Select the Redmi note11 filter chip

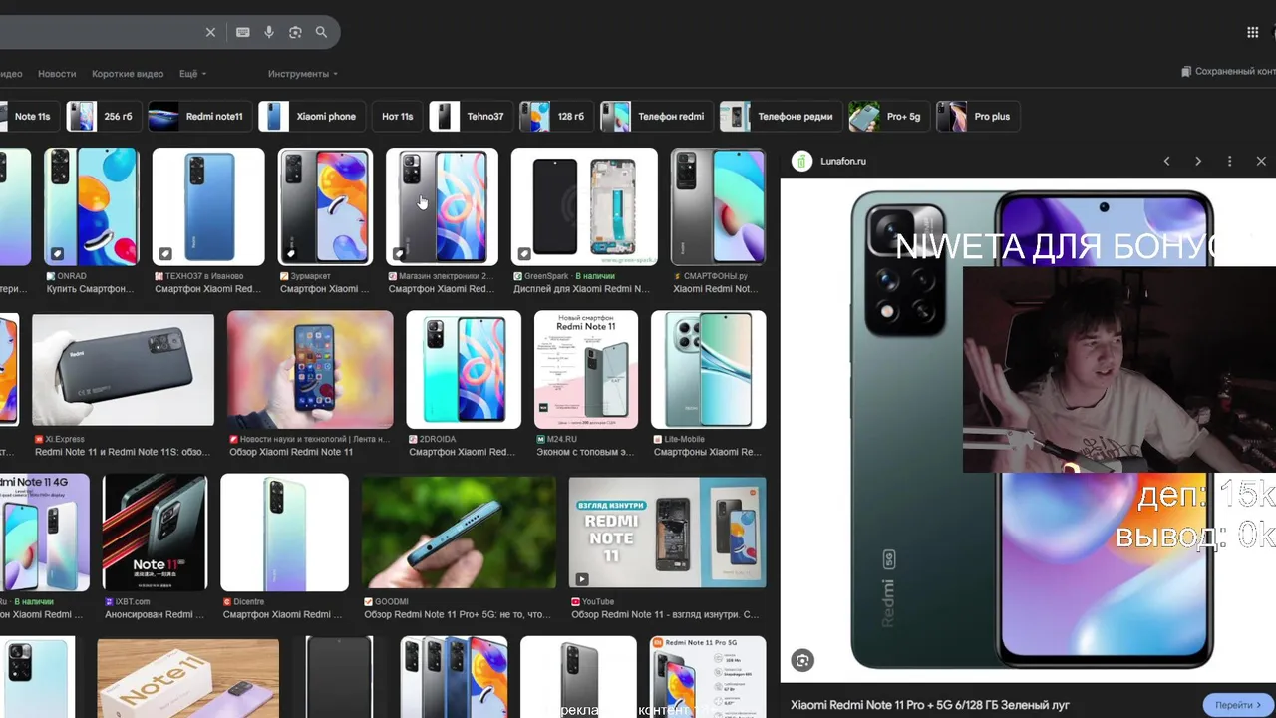point(199,116)
